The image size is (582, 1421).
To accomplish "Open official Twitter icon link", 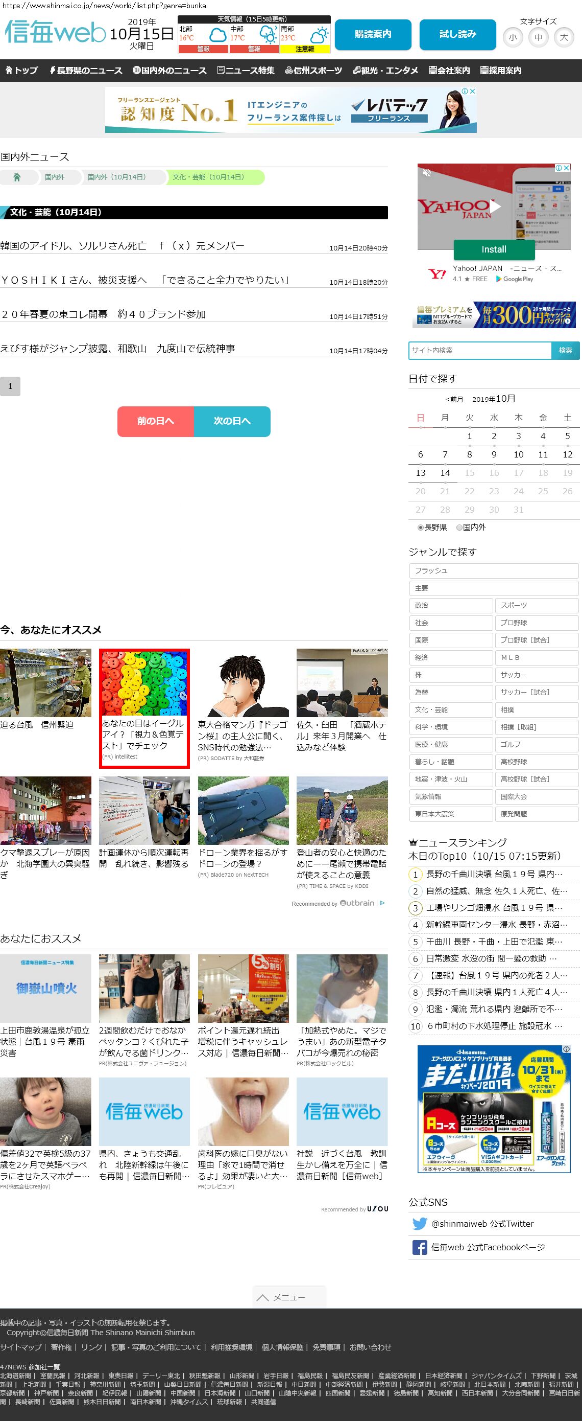I will coord(420,1224).
